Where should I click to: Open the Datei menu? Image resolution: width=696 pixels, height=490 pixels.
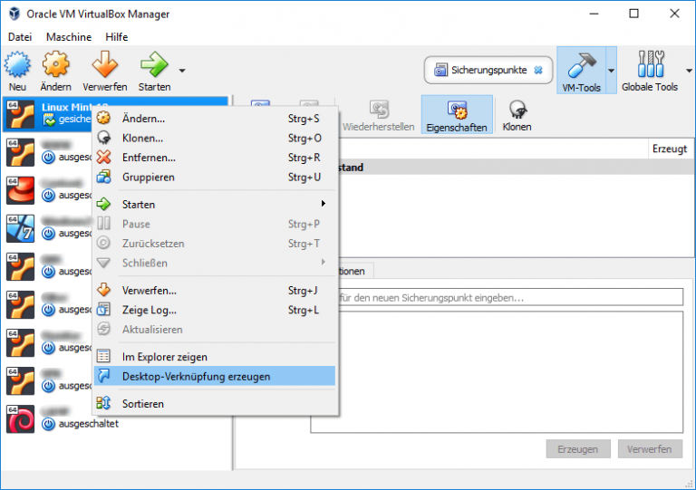(x=20, y=37)
